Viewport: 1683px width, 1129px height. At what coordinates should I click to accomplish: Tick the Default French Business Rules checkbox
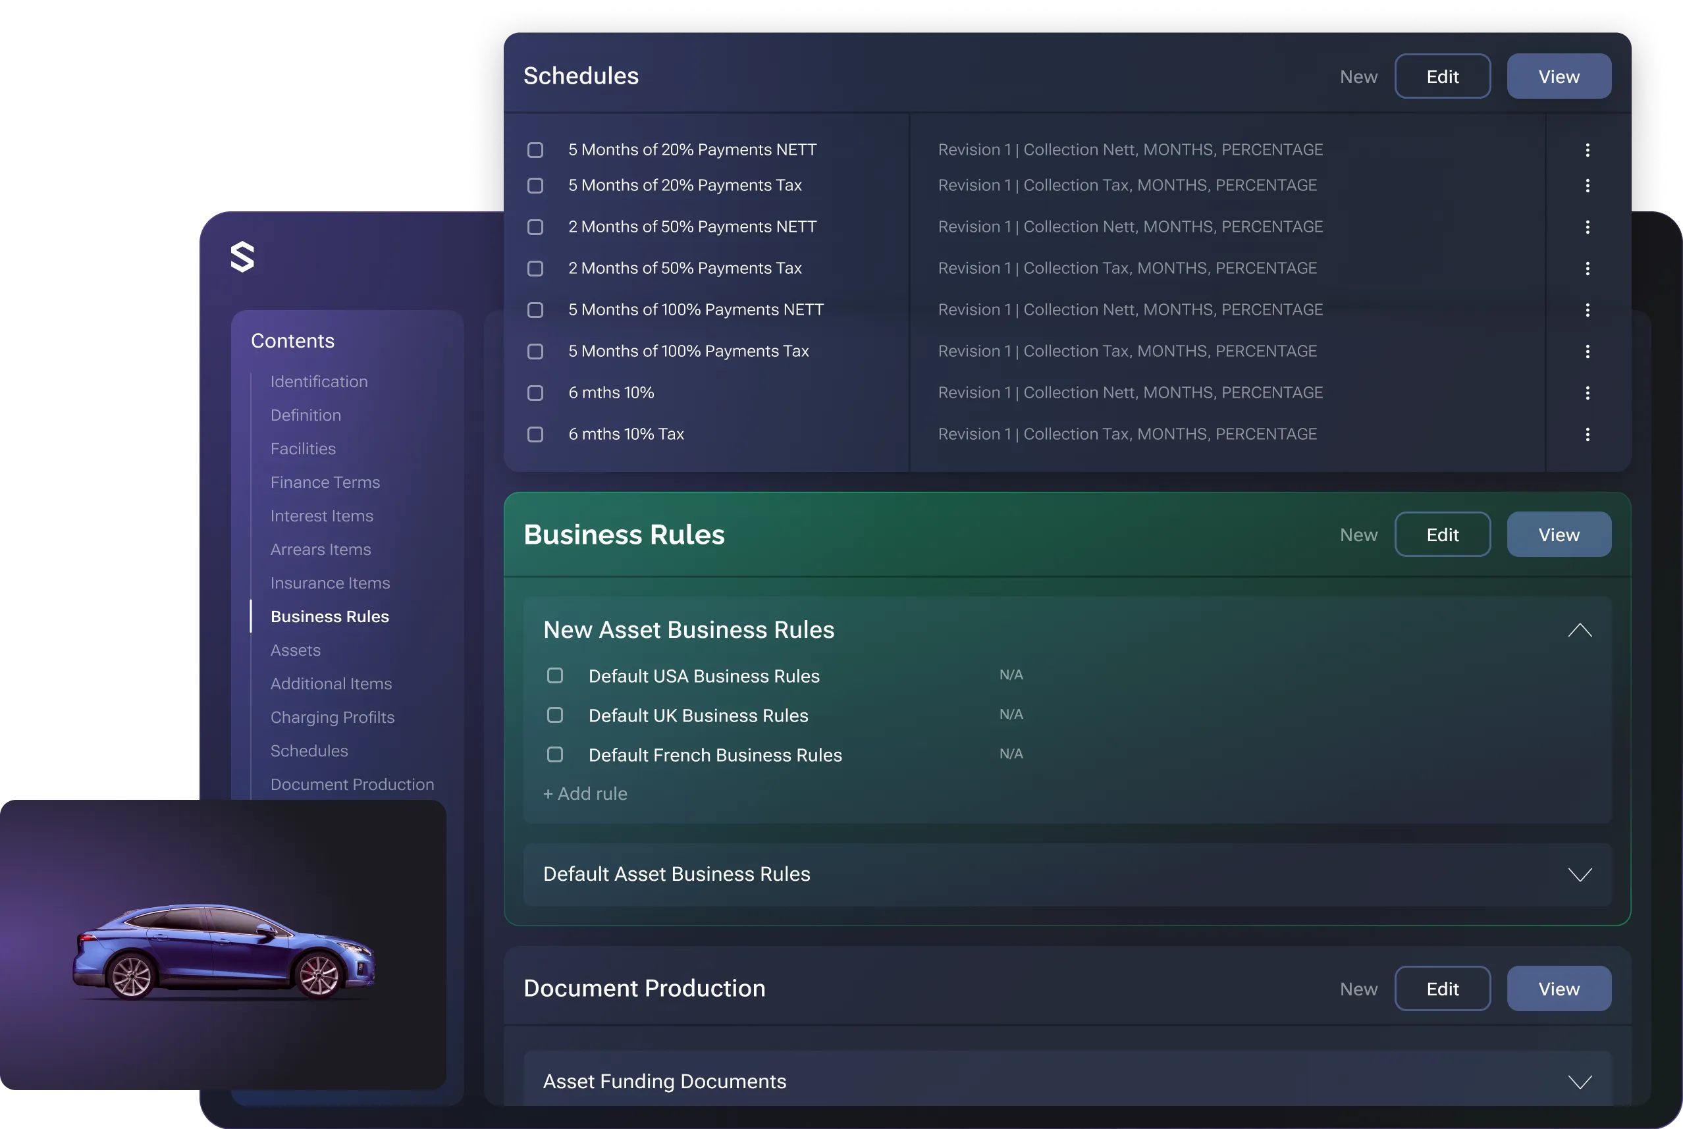[554, 754]
